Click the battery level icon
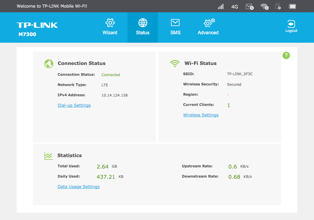Screen dimensions: 314x220 coord(292,6)
